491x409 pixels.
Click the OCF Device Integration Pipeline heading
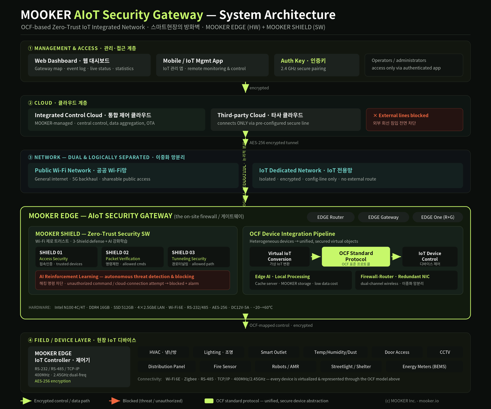(x=292, y=234)
